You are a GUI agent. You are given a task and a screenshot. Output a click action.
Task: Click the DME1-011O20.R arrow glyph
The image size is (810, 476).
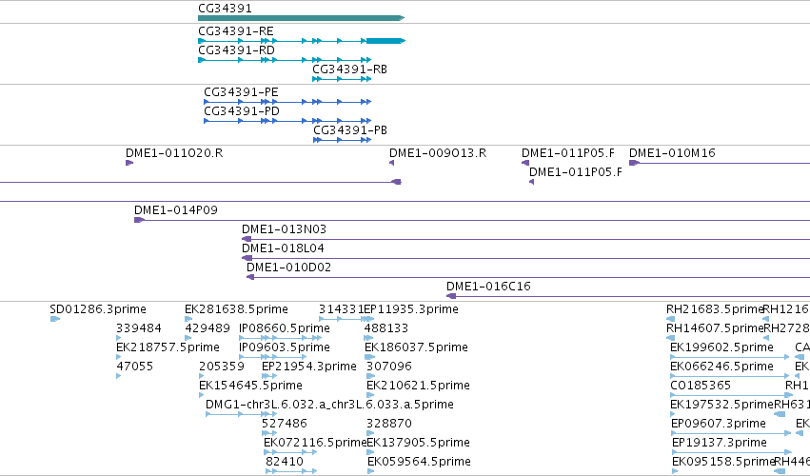[x=129, y=163]
